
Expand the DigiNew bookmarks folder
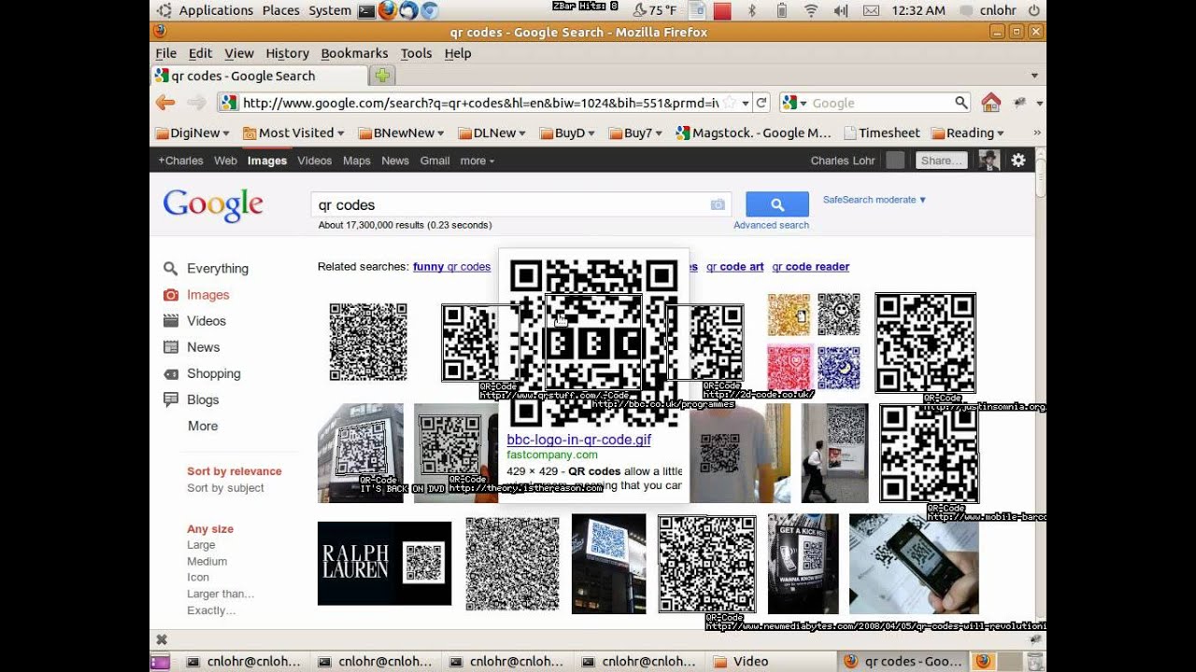pyautogui.click(x=192, y=133)
